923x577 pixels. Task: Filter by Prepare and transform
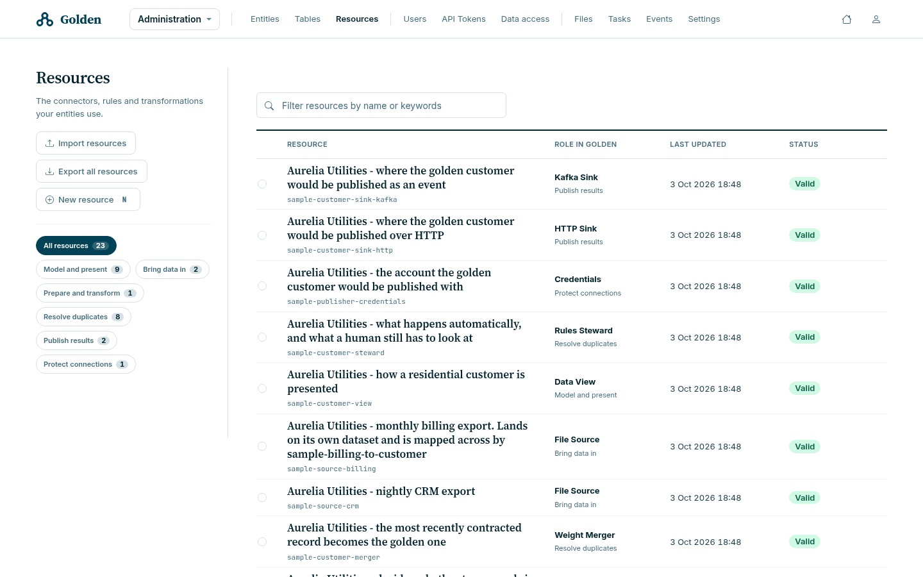point(90,293)
